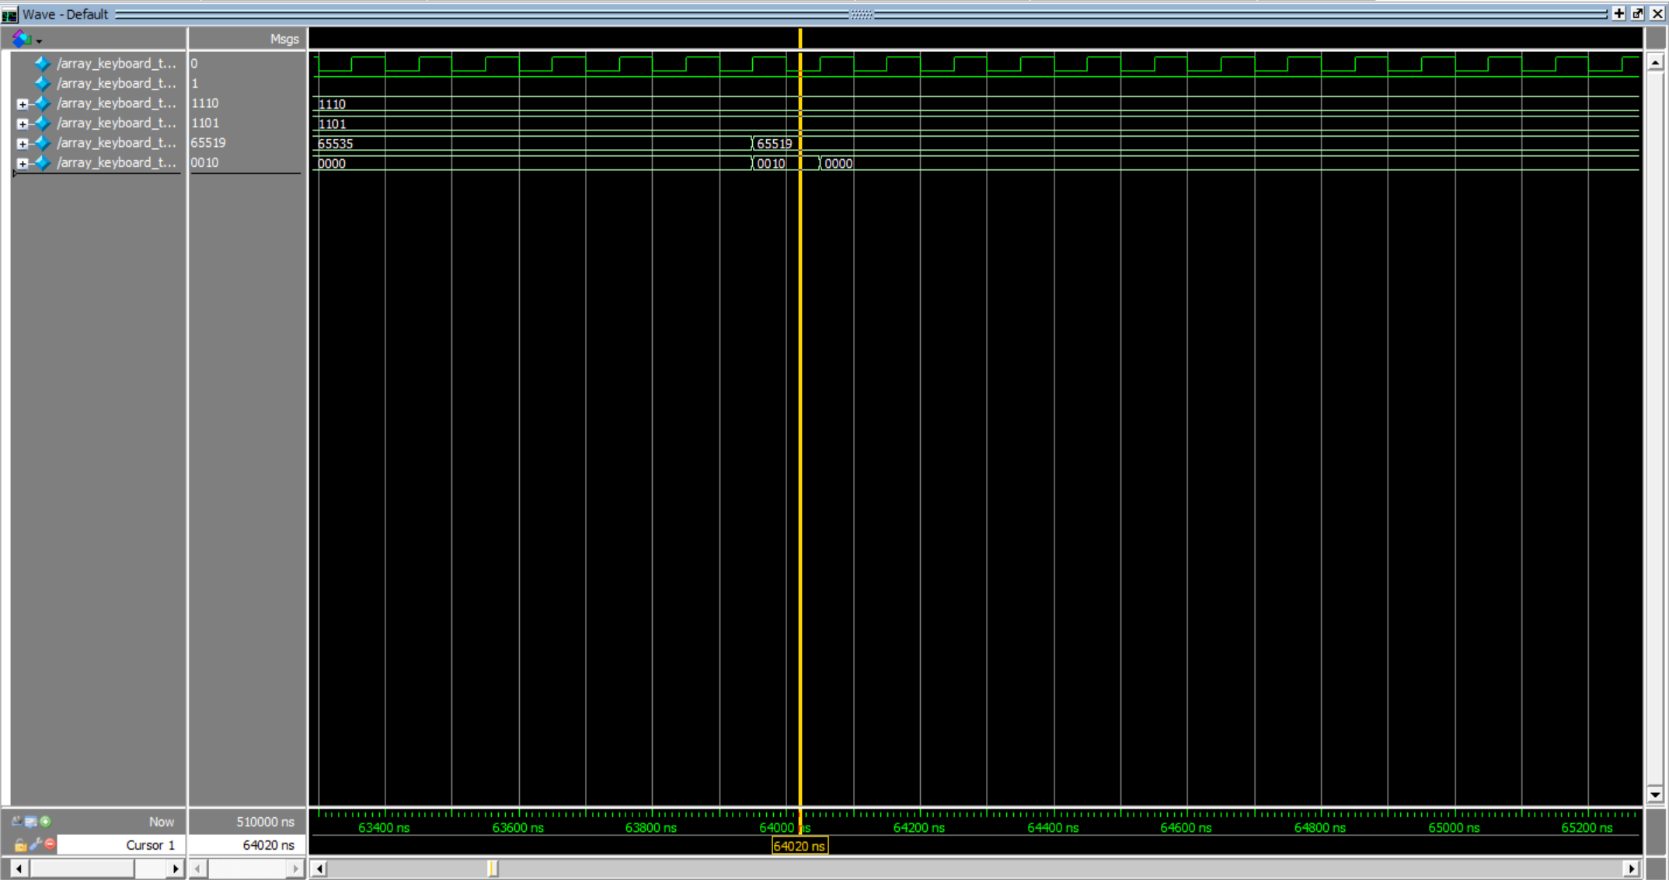Click the 65519 value in Msgs column
Viewport: 1669px width, 880px height.
point(208,143)
